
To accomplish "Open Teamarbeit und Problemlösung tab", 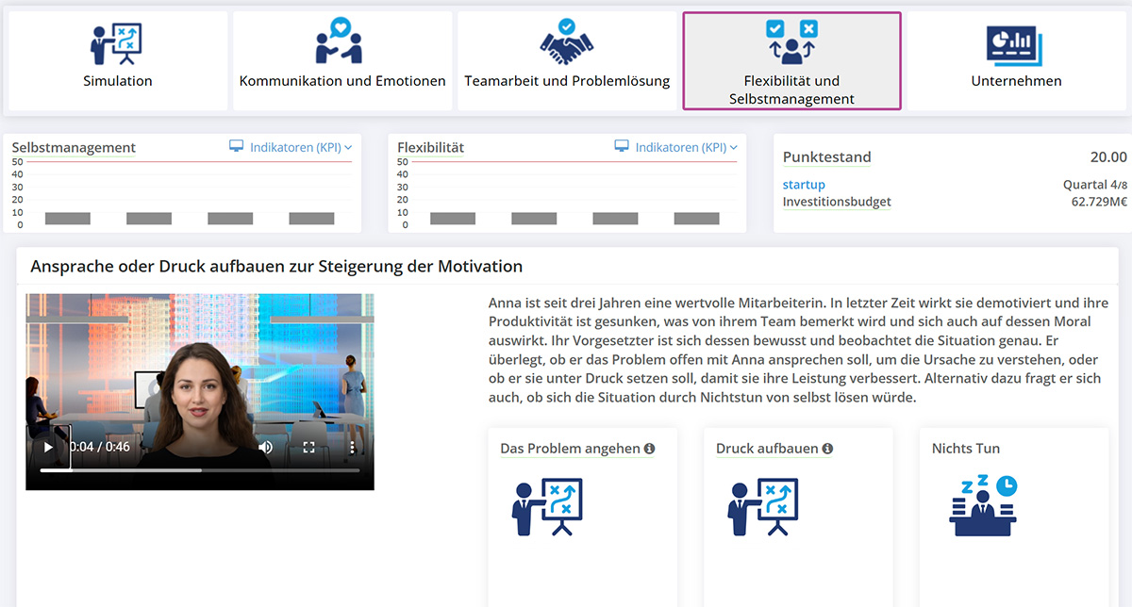I will pos(567,61).
